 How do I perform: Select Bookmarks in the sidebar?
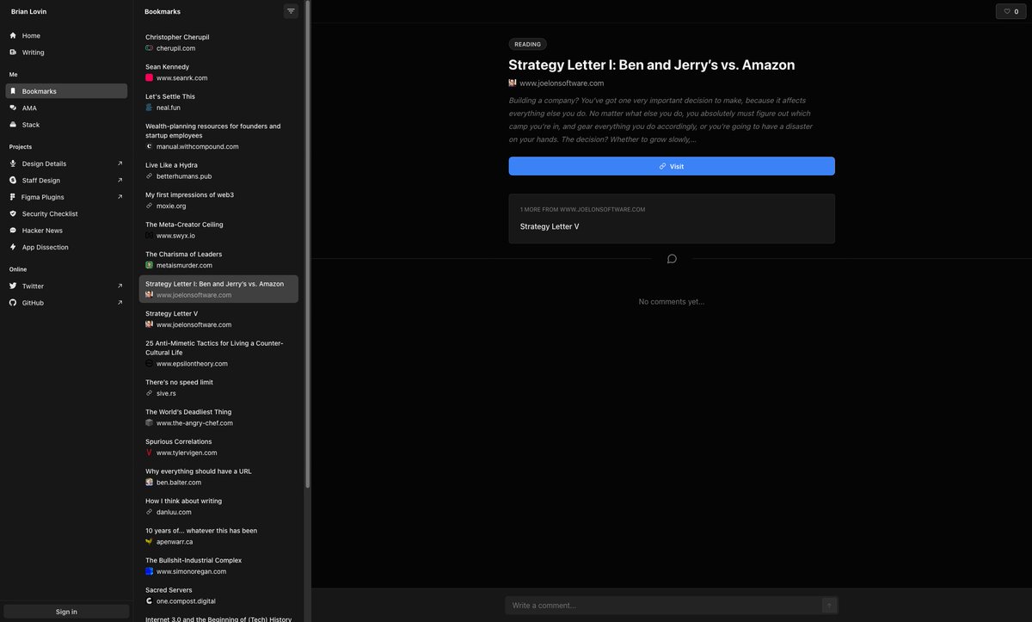coord(66,91)
